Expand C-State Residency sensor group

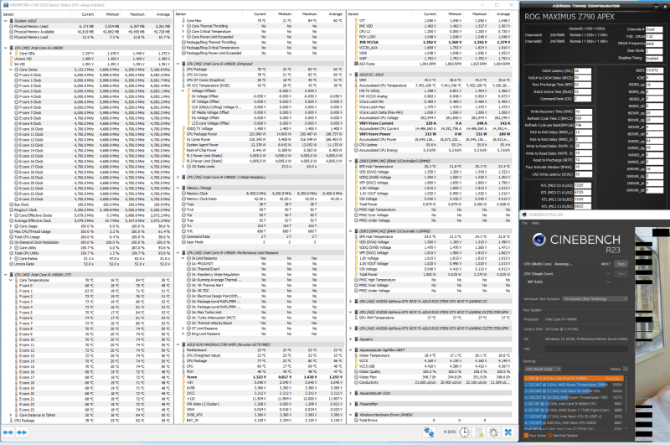pyautogui.click(x=178, y=177)
